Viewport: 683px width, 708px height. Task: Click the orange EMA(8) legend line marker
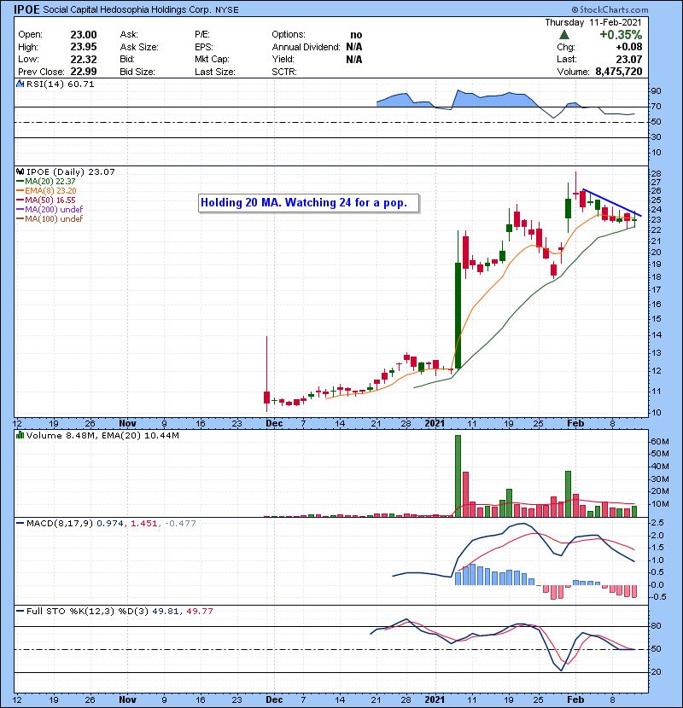[x=20, y=191]
